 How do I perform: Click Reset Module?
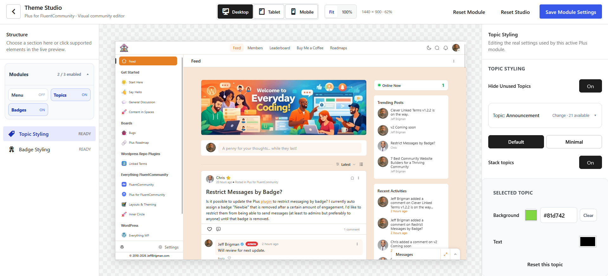pyautogui.click(x=469, y=12)
